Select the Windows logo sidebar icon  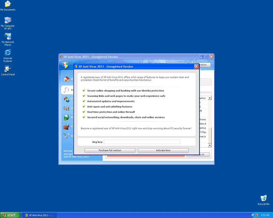point(66,99)
